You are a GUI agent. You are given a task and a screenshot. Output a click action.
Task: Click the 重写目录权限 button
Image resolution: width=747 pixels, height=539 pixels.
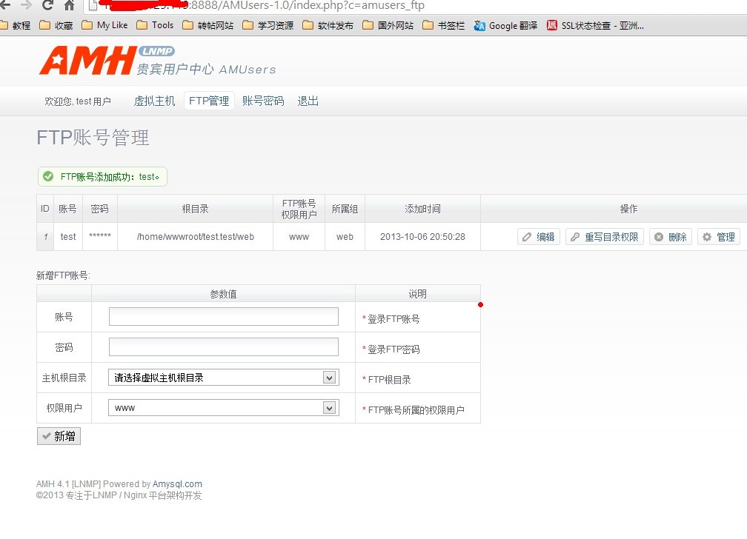coord(605,237)
